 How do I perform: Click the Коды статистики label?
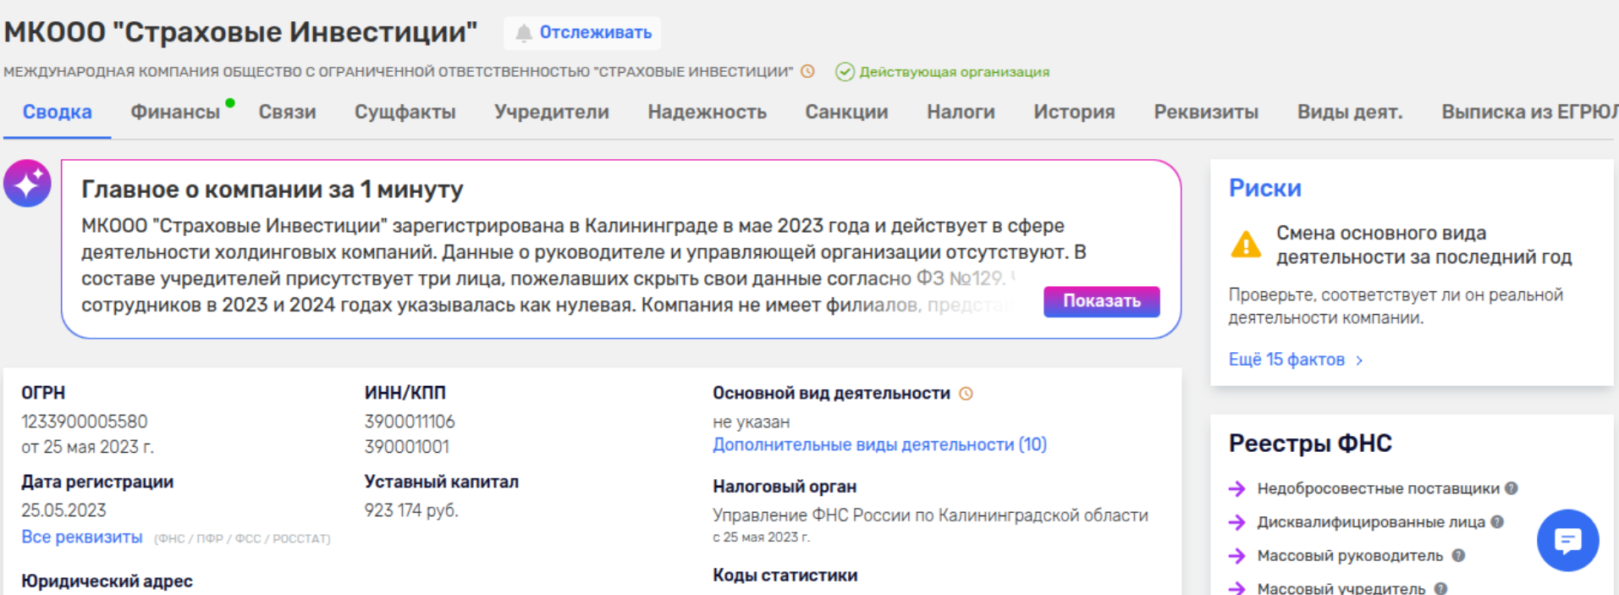[785, 576]
